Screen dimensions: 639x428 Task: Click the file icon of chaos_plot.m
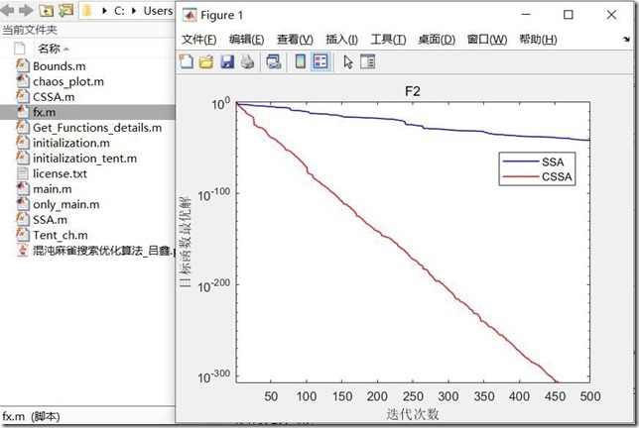click(23, 81)
